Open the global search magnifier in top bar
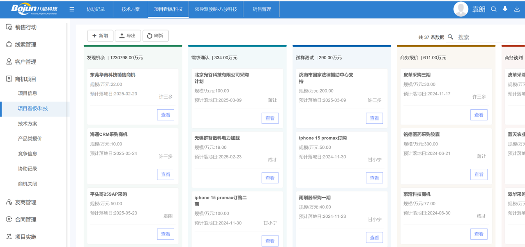 pyautogui.click(x=493, y=9)
